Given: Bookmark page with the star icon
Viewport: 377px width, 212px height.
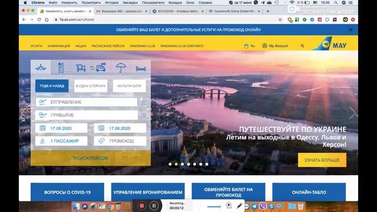Looking at the screenshot, I should click(280, 19).
